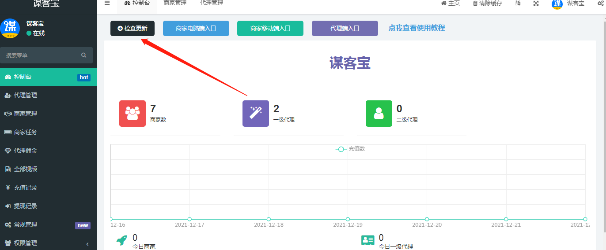
Task: Click the ID card icon for 今日一级代理
Action: [368, 240]
